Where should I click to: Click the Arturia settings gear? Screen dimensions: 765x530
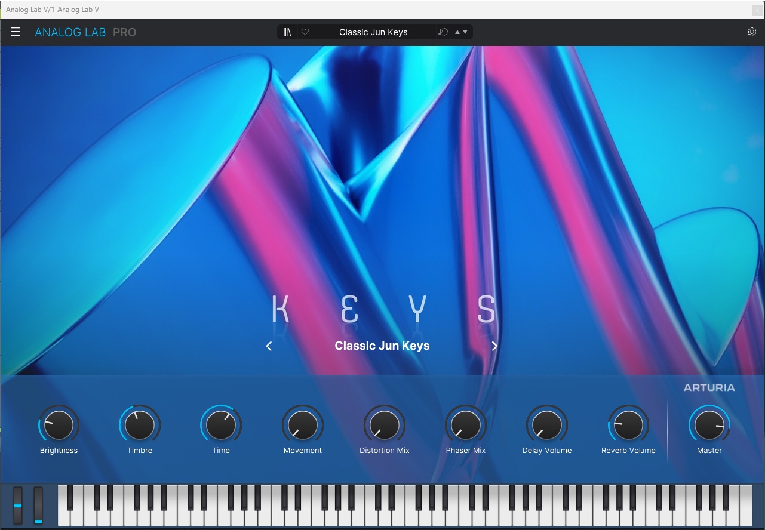[752, 32]
